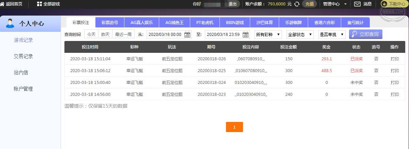Click the 消息 envelope icon
The image size is (409, 149).
[x=357, y=4]
